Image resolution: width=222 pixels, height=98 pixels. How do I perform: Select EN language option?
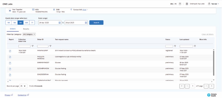172,4
